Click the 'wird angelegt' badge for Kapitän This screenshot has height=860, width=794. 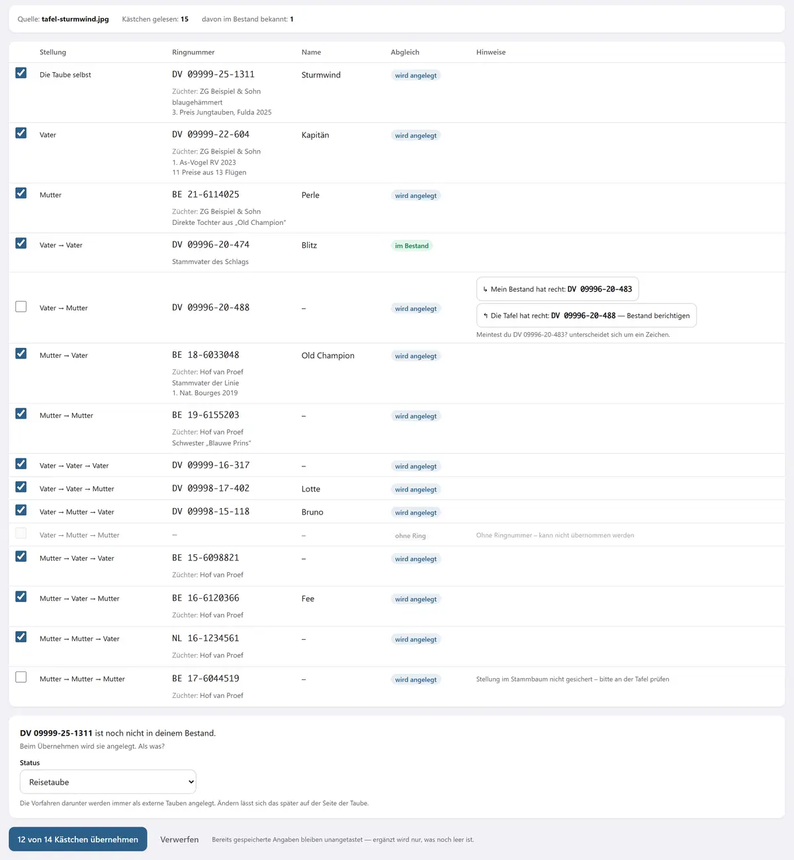click(x=416, y=136)
